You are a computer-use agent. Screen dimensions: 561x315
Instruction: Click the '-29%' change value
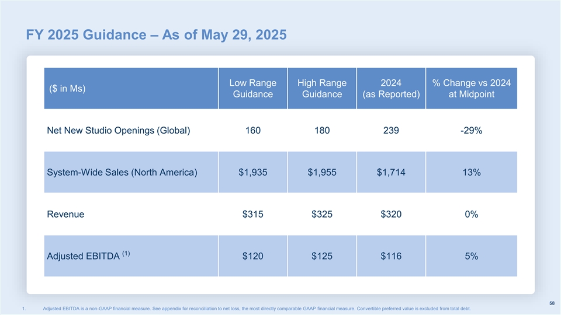click(x=471, y=131)
